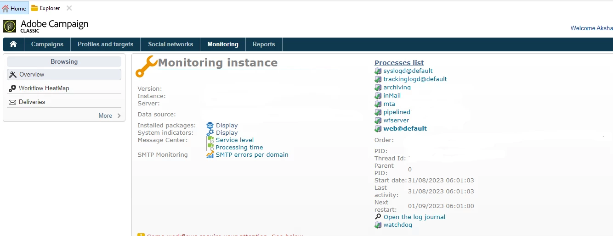Select the inMail process
613x236 pixels.
tap(392, 96)
